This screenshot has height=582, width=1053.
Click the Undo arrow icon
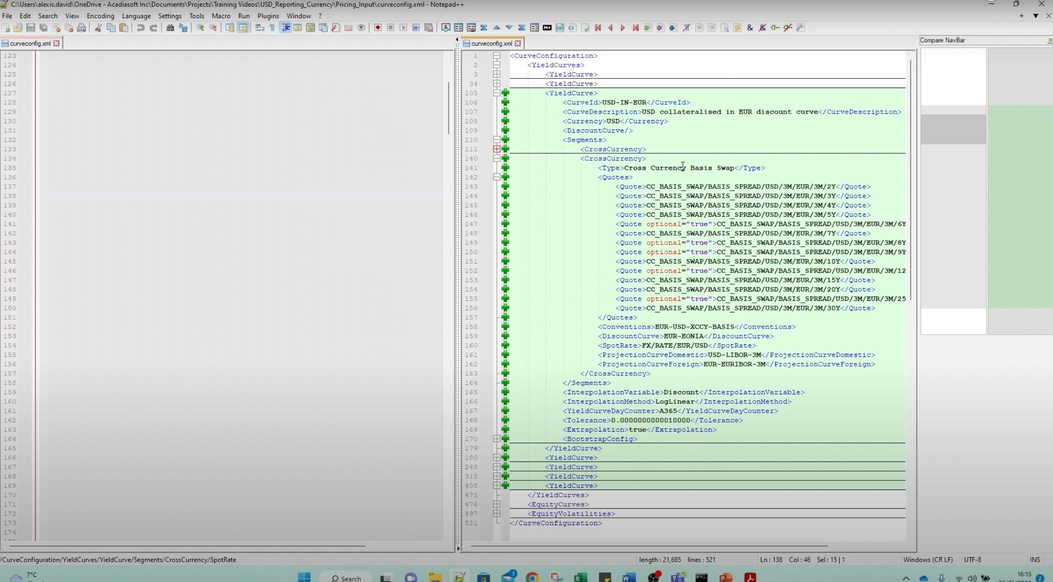[141, 28]
